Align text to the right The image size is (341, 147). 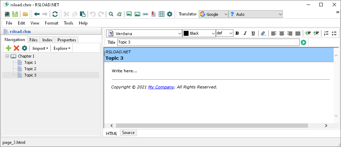(290, 33)
